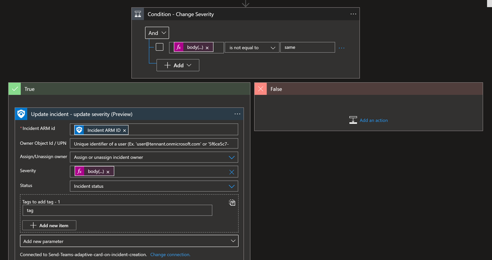Click the False branch header

click(369, 89)
